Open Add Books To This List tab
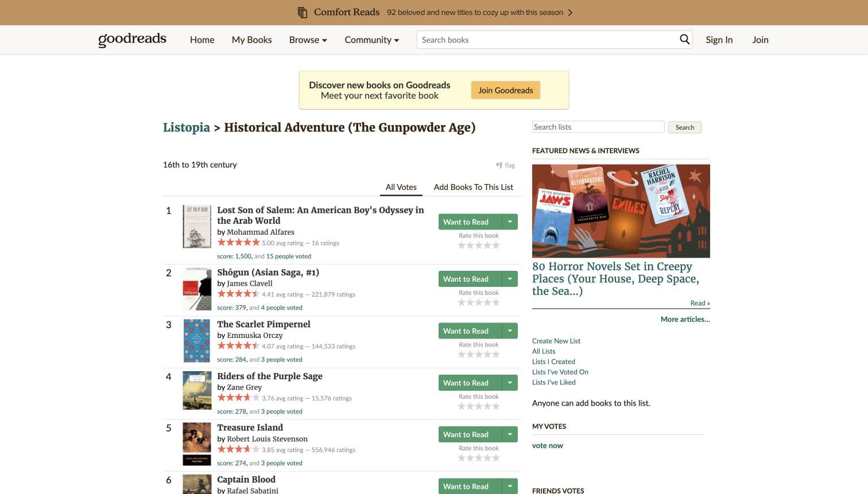Image resolution: width=868 pixels, height=494 pixels. [x=474, y=187]
